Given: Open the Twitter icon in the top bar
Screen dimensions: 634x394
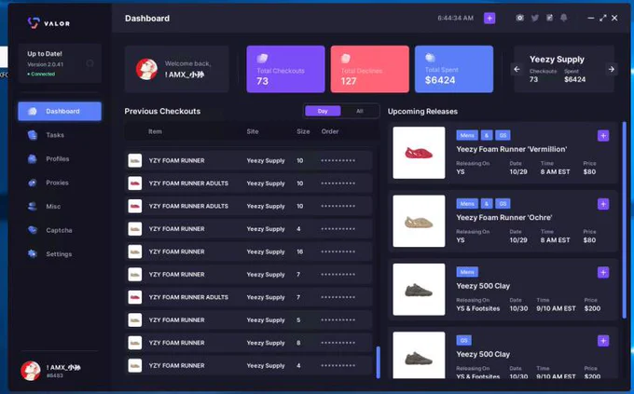Looking at the screenshot, I should pyautogui.click(x=535, y=18).
